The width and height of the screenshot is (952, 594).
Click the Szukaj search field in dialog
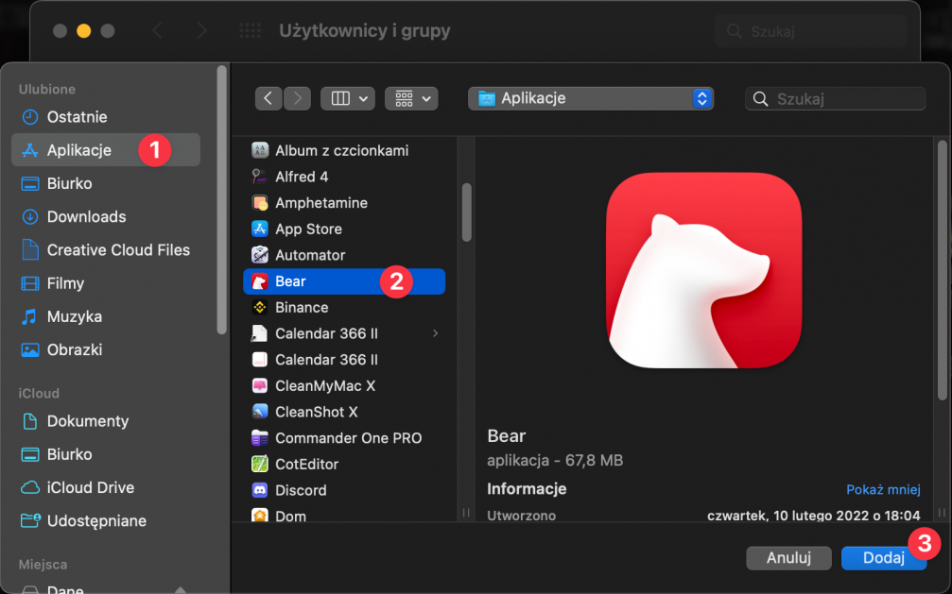click(x=844, y=98)
